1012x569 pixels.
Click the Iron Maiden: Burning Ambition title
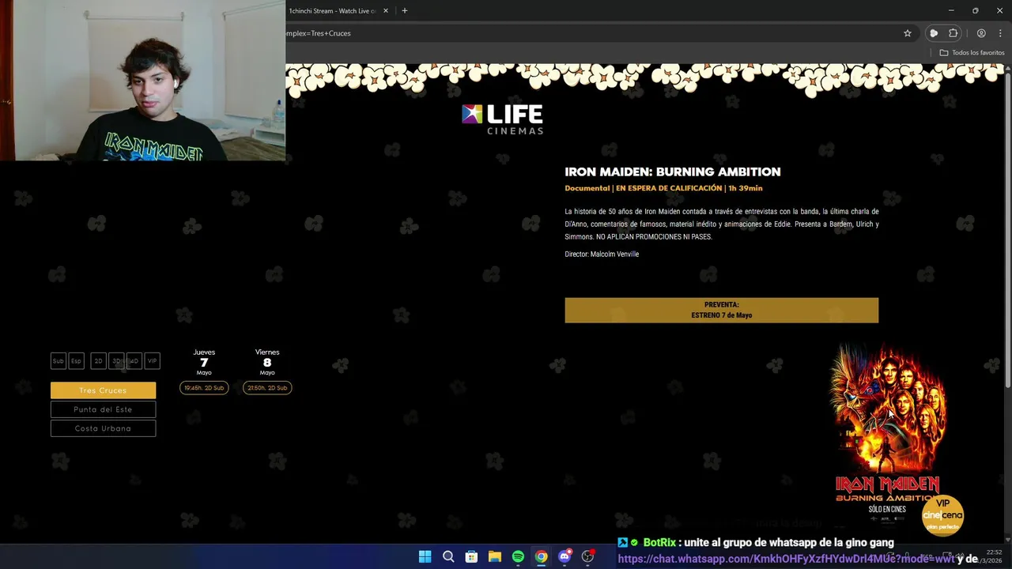(672, 171)
